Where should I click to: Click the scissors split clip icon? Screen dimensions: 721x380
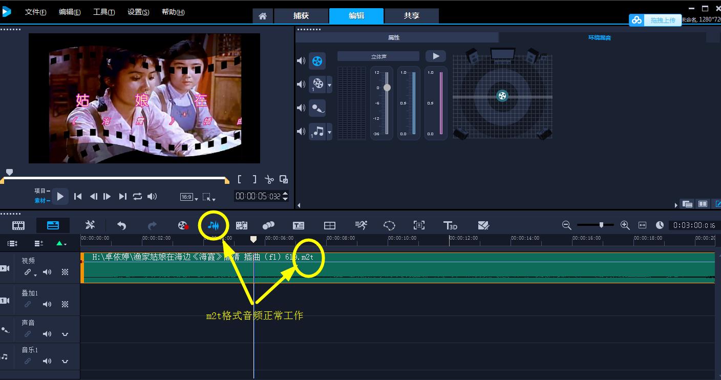[269, 180]
